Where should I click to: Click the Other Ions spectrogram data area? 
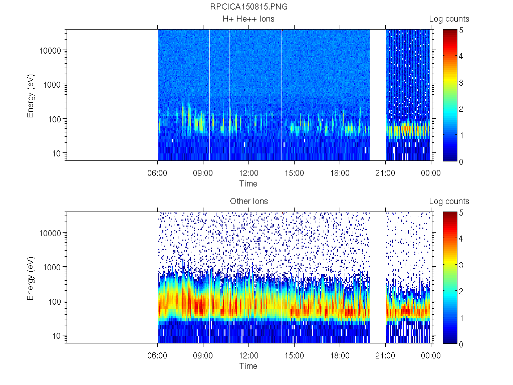pyautogui.click(x=248, y=277)
